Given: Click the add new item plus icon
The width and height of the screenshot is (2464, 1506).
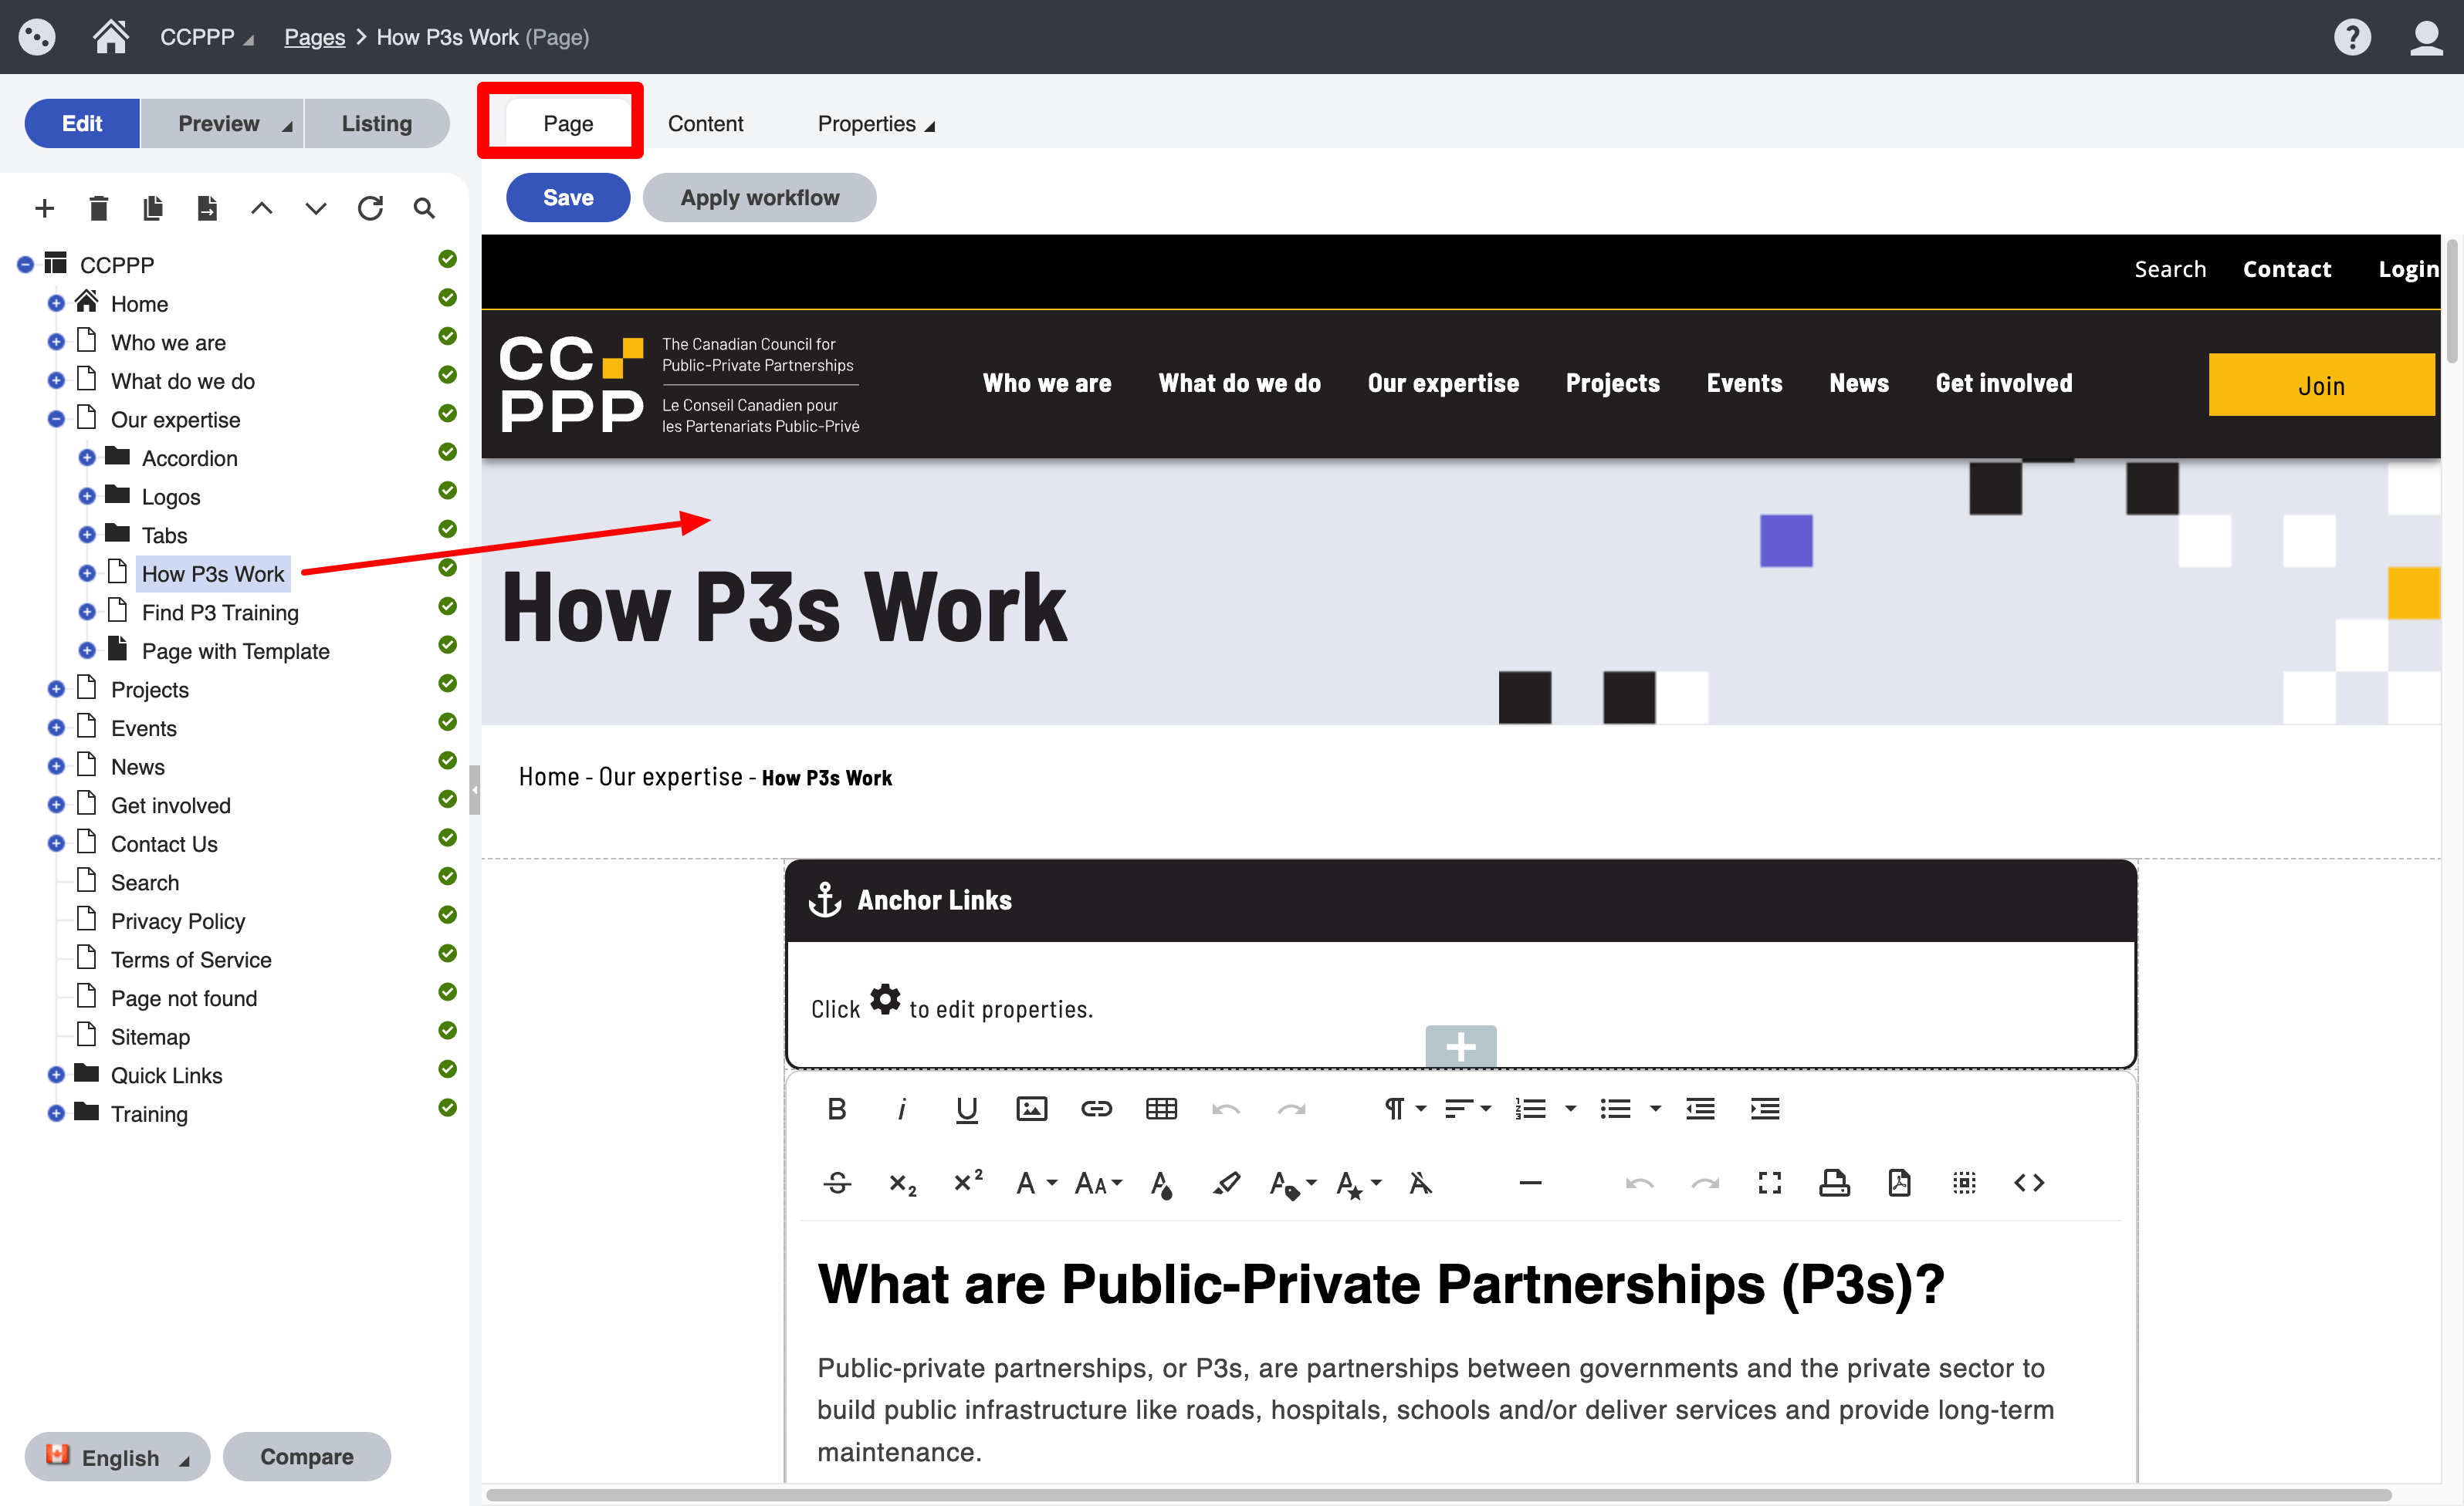Looking at the screenshot, I should (x=44, y=208).
